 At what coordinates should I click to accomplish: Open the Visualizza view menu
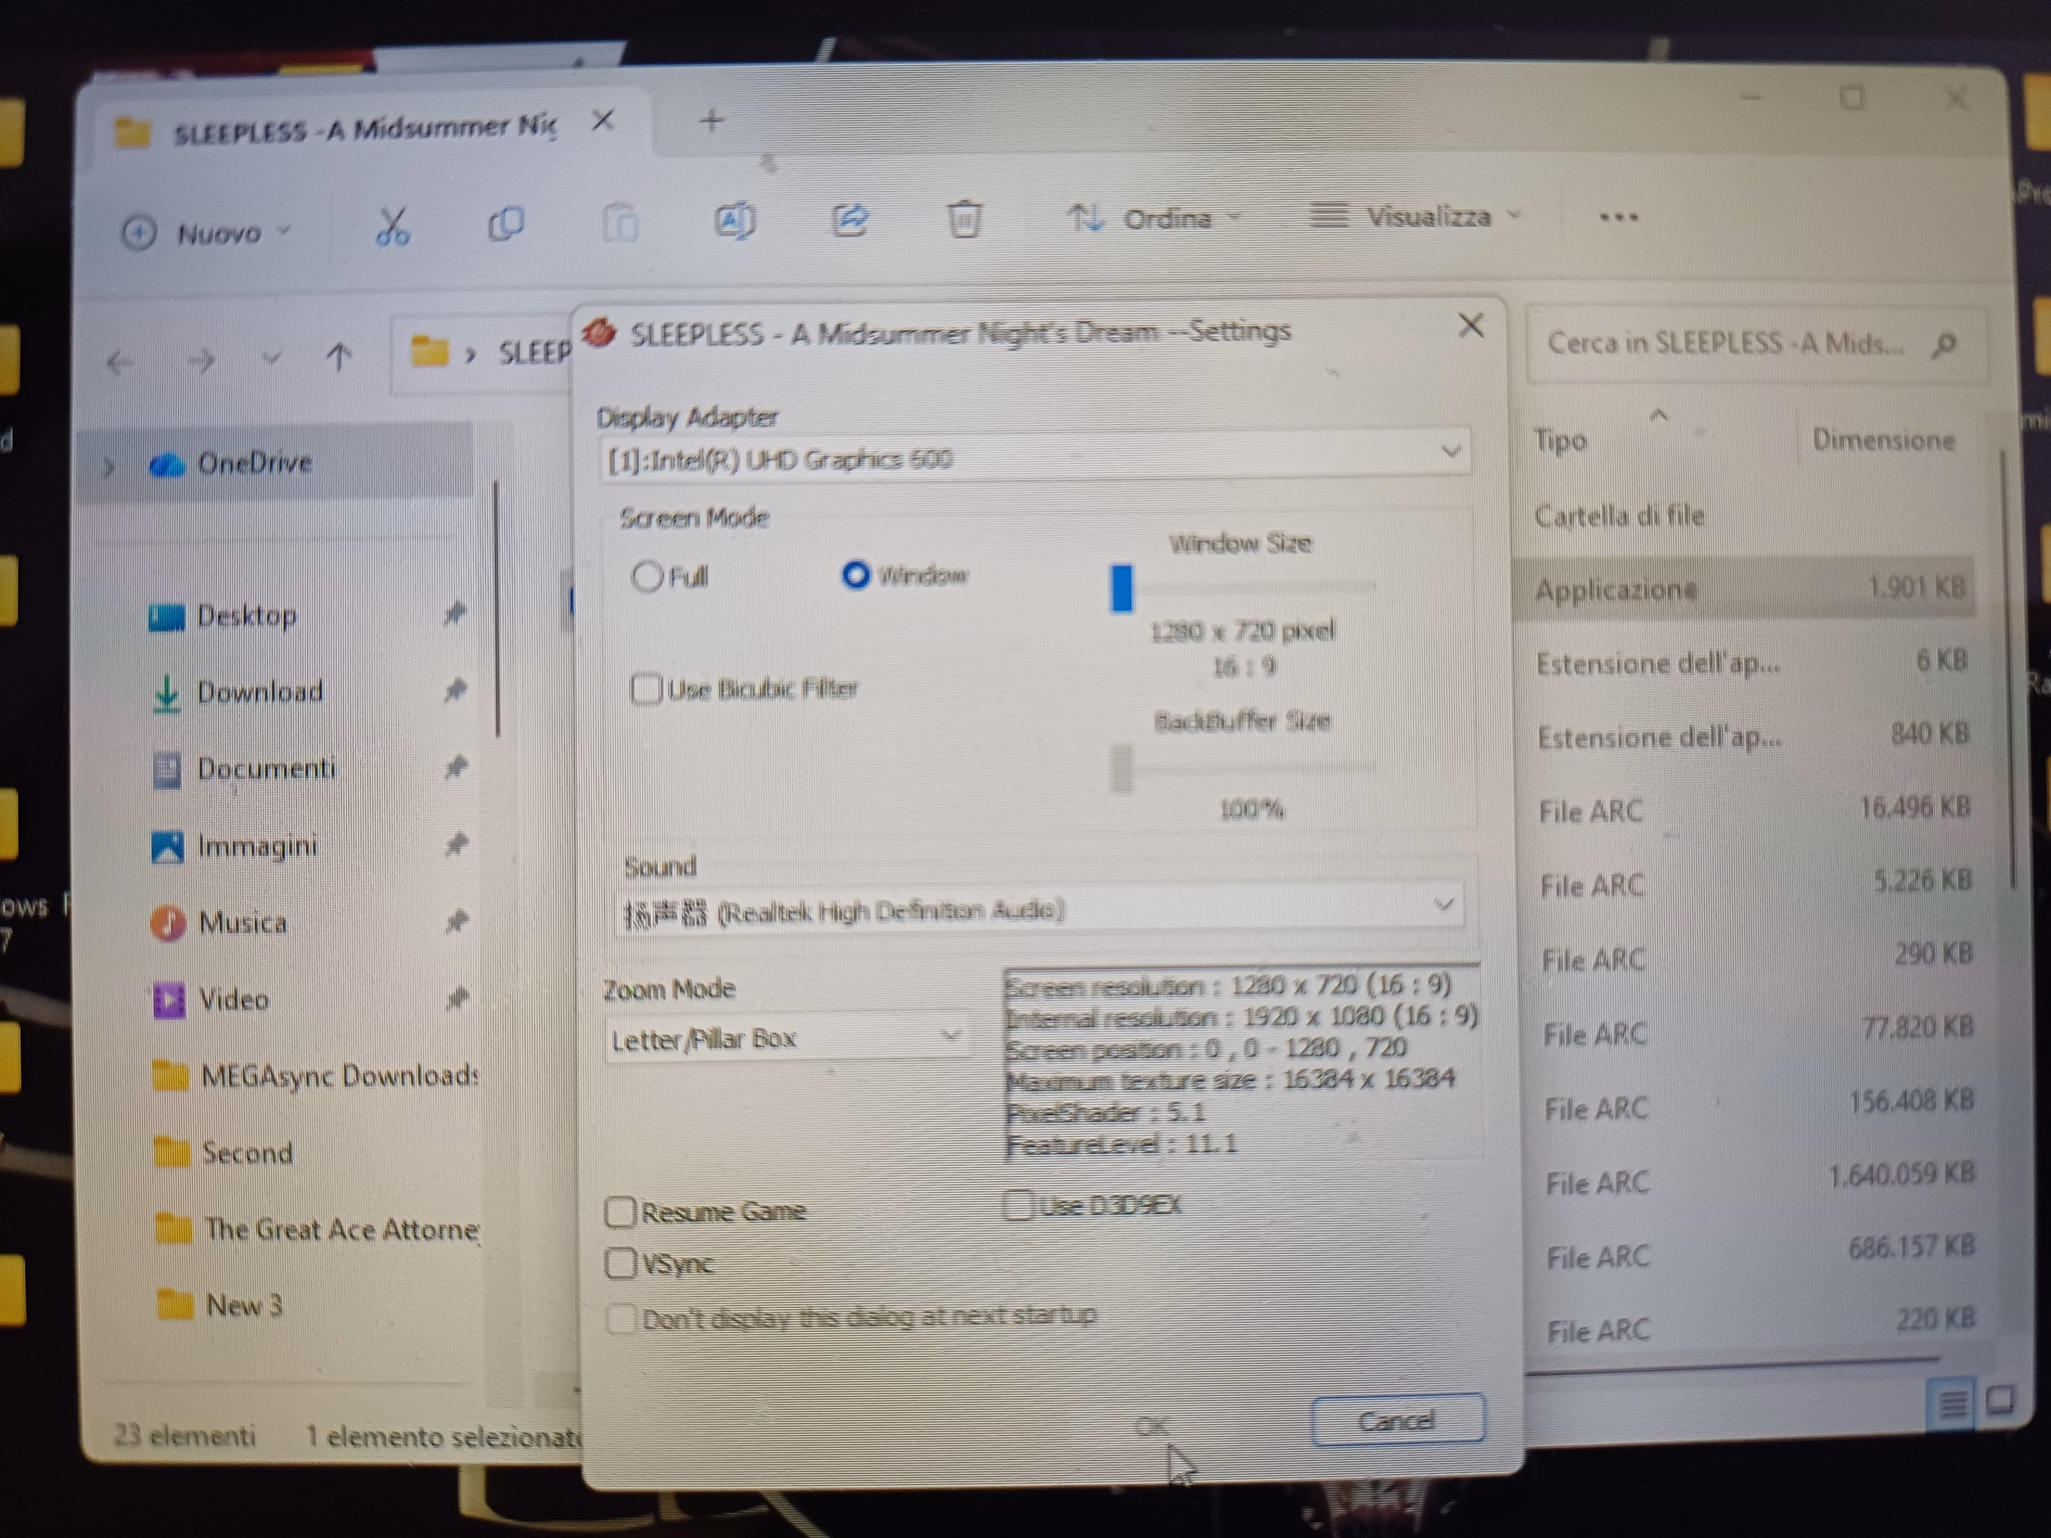click(1414, 217)
